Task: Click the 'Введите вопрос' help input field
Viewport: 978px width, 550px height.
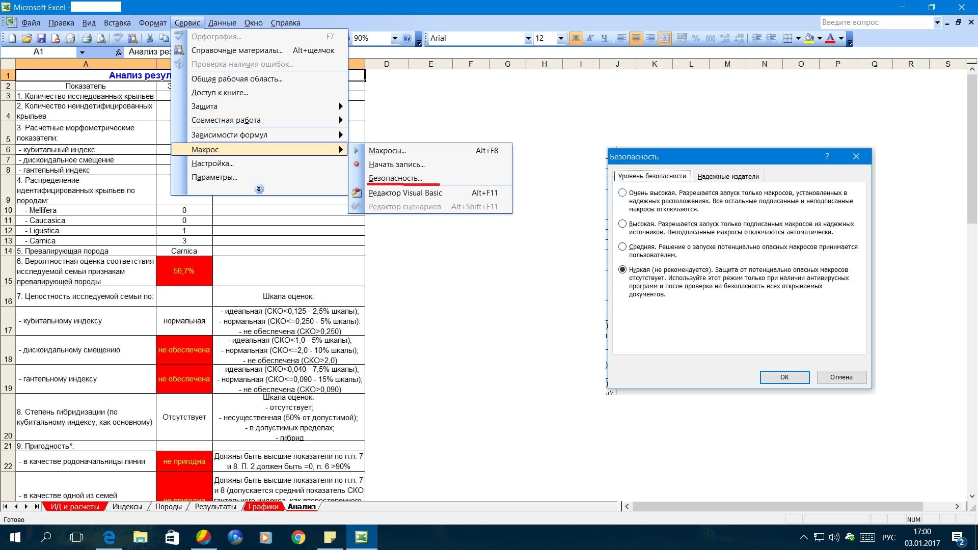Action: (x=876, y=22)
